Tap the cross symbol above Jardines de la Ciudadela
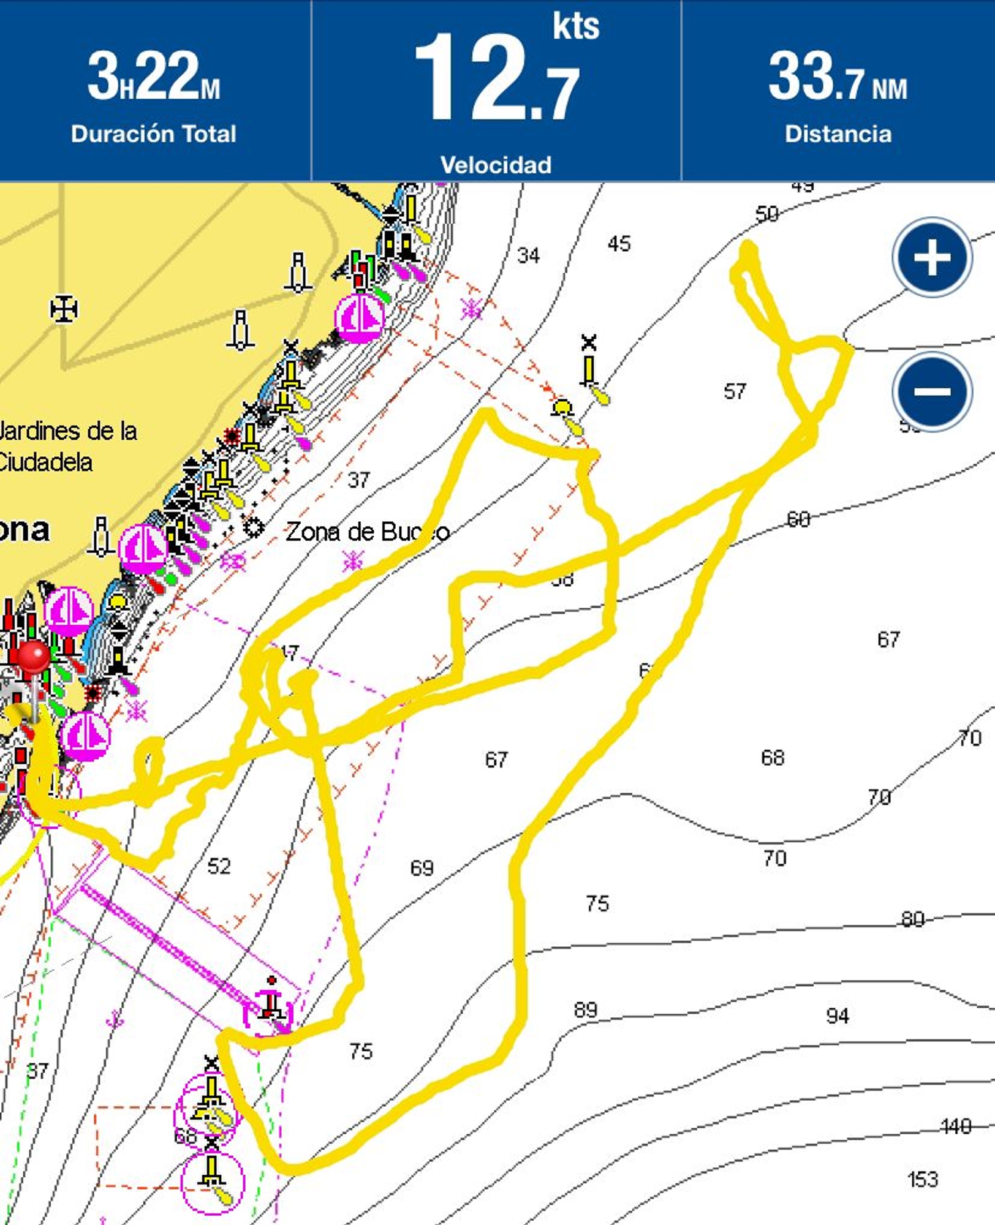The width and height of the screenshot is (995, 1225). 64,309
